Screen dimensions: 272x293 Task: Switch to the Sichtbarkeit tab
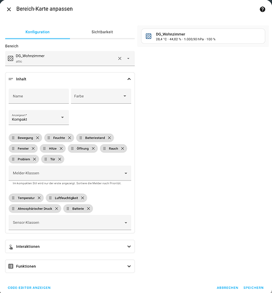102,32
